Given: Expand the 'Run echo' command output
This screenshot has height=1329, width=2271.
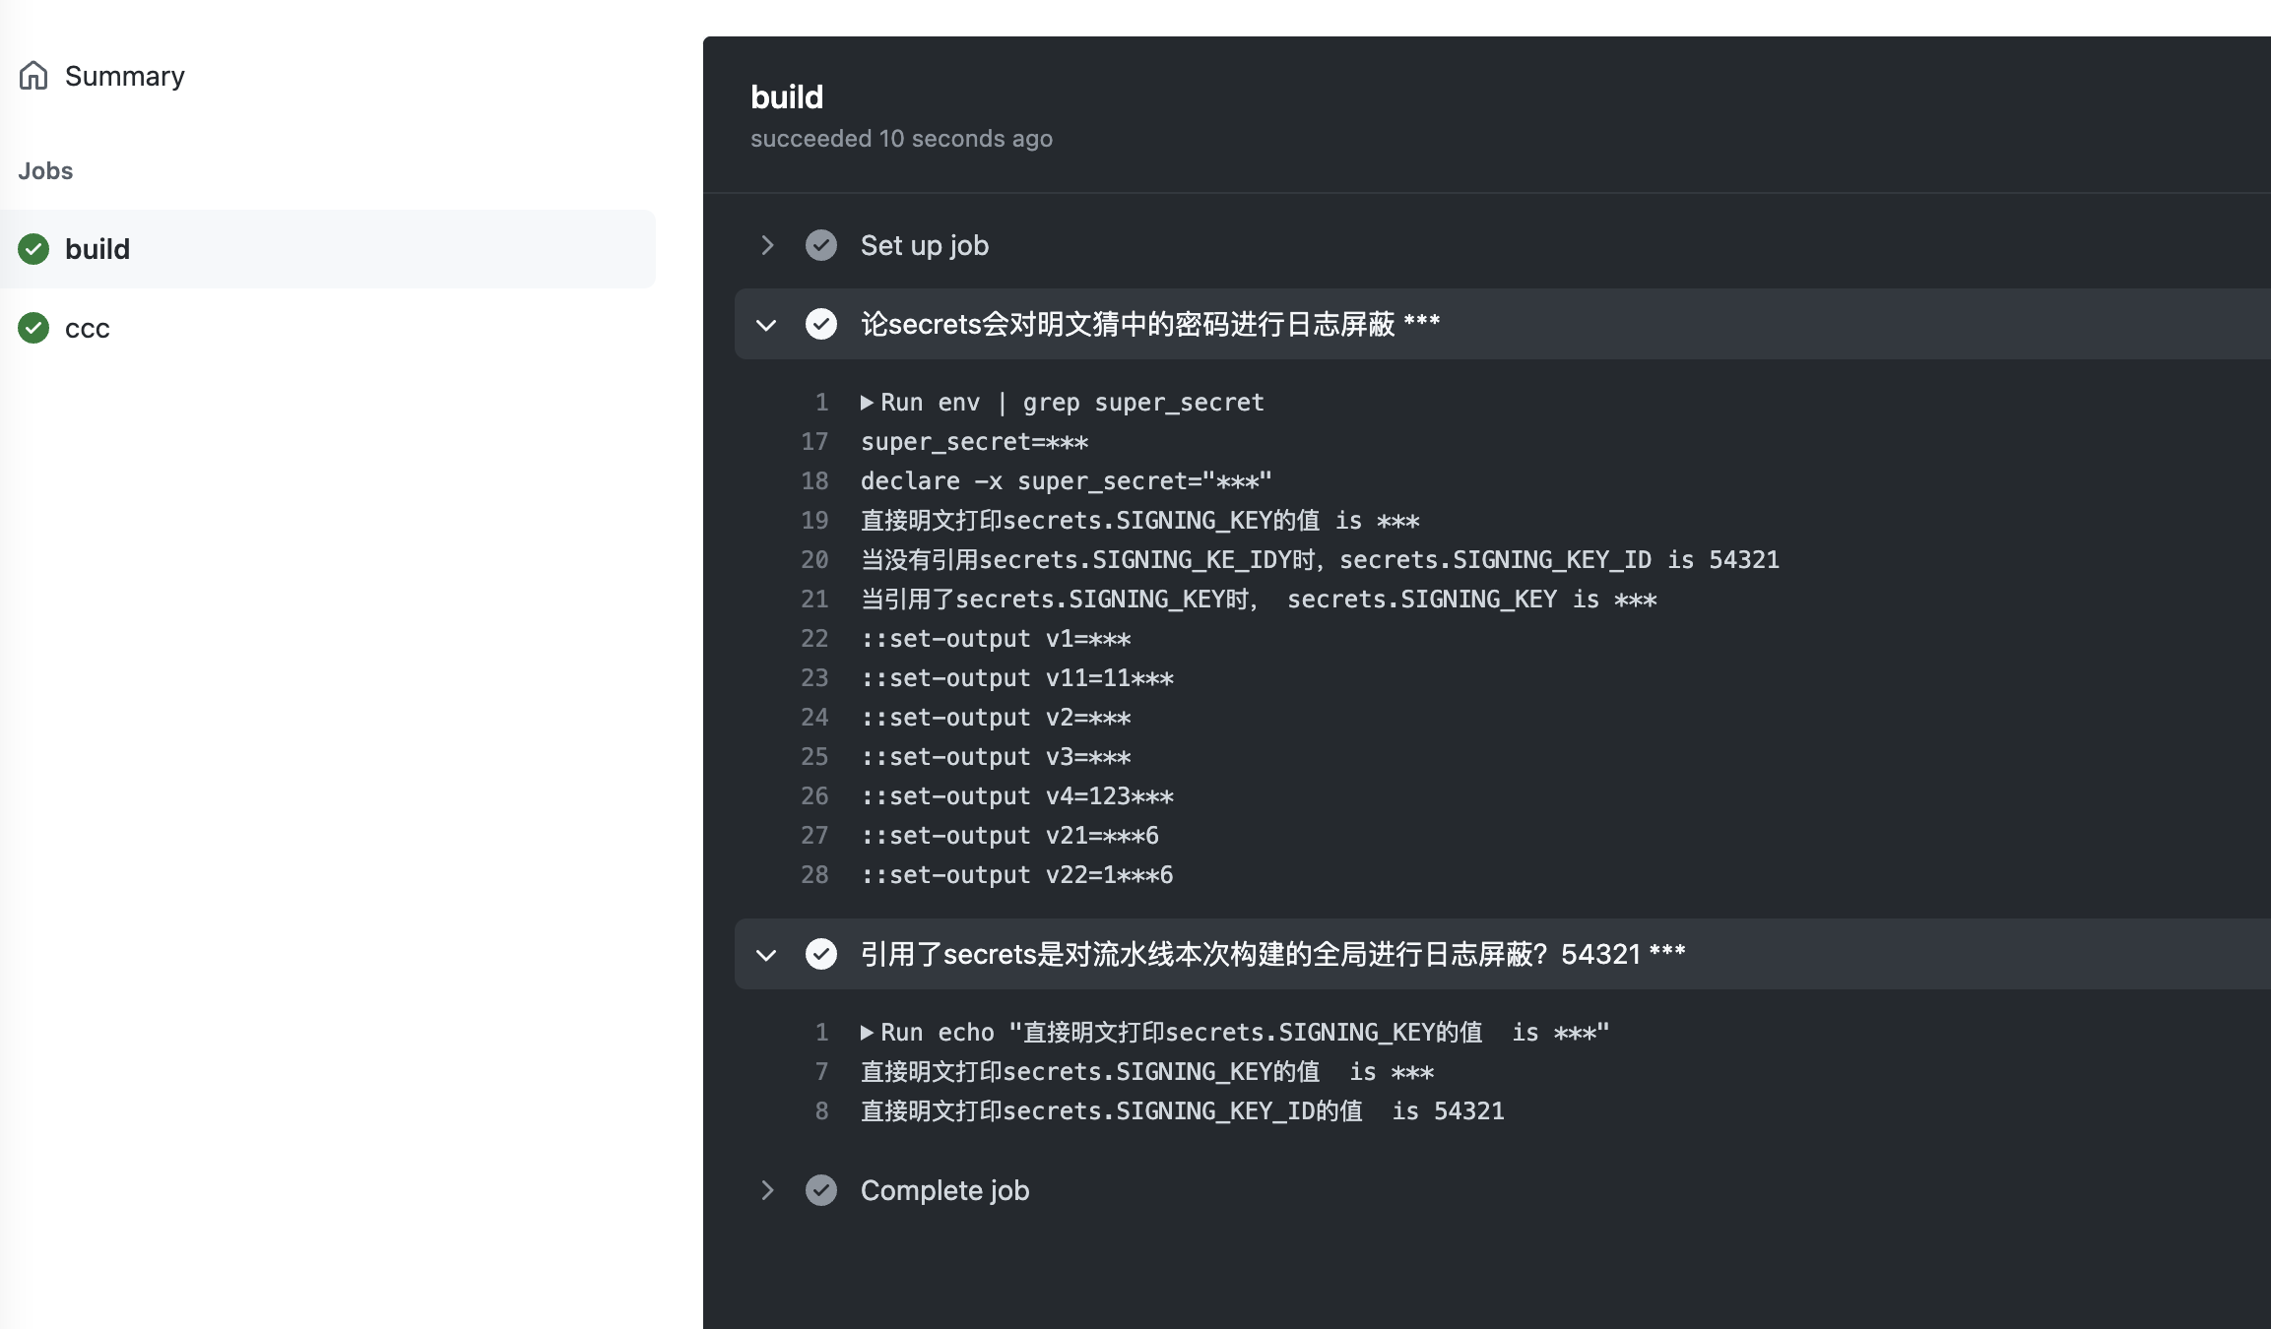Looking at the screenshot, I should click(x=866, y=1032).
